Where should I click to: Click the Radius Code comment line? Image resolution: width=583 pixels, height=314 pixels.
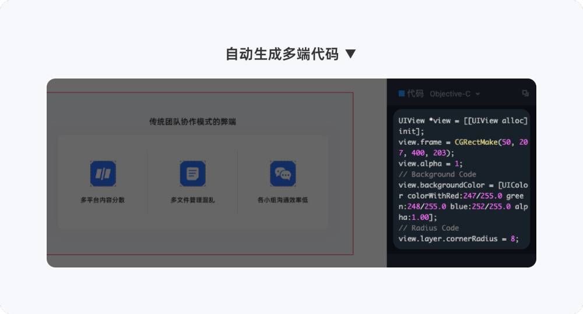click(x=429, y=228)
